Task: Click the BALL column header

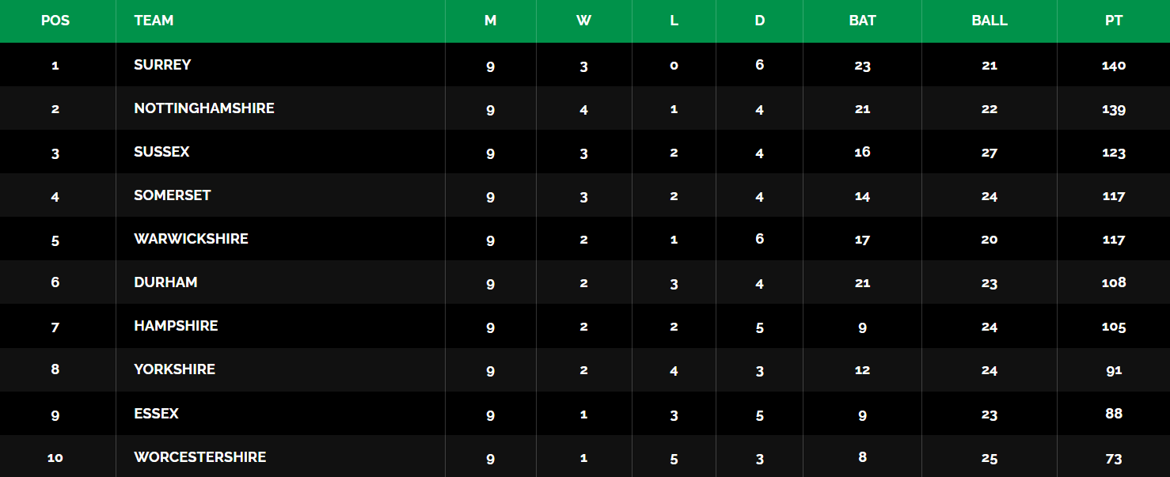Action: click(x=990, y=21)
